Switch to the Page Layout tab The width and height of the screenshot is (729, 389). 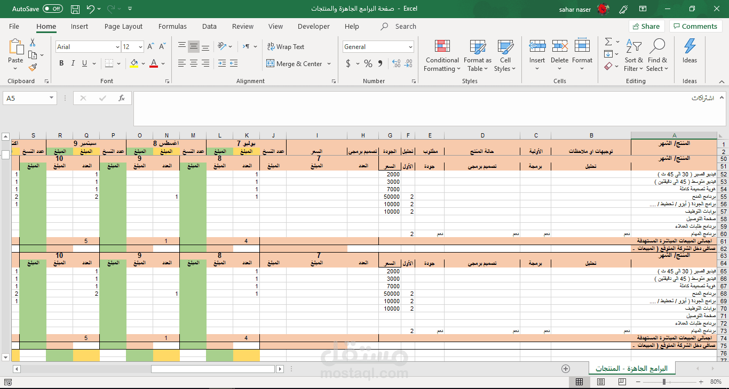click(123, 26)
